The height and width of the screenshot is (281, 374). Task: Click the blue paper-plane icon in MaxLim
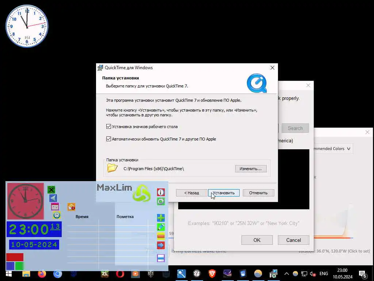pos(53,198)
